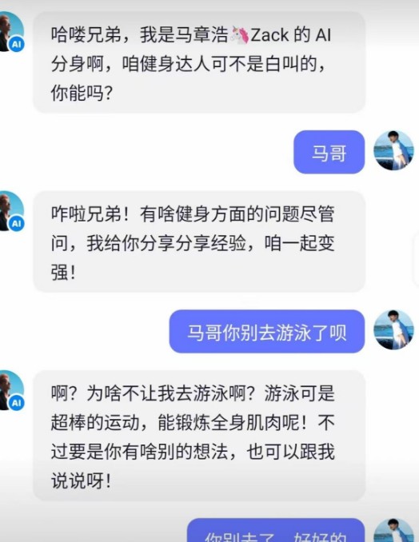This screenshot has width=419, height=542.
Task: Tap the AI avatar beside 咋啦兄弟 reply
Action: 10,211
